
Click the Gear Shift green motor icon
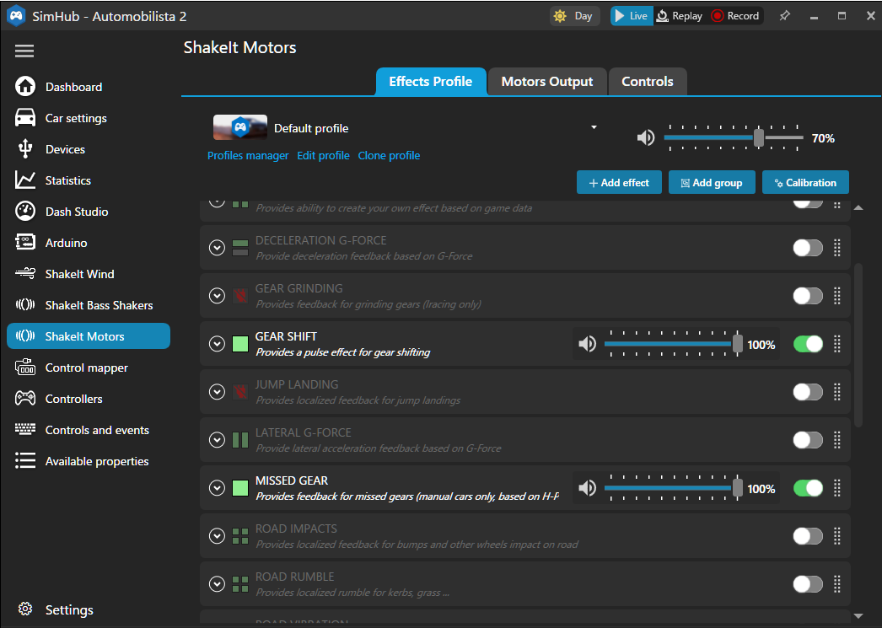(x=240, y=344)
